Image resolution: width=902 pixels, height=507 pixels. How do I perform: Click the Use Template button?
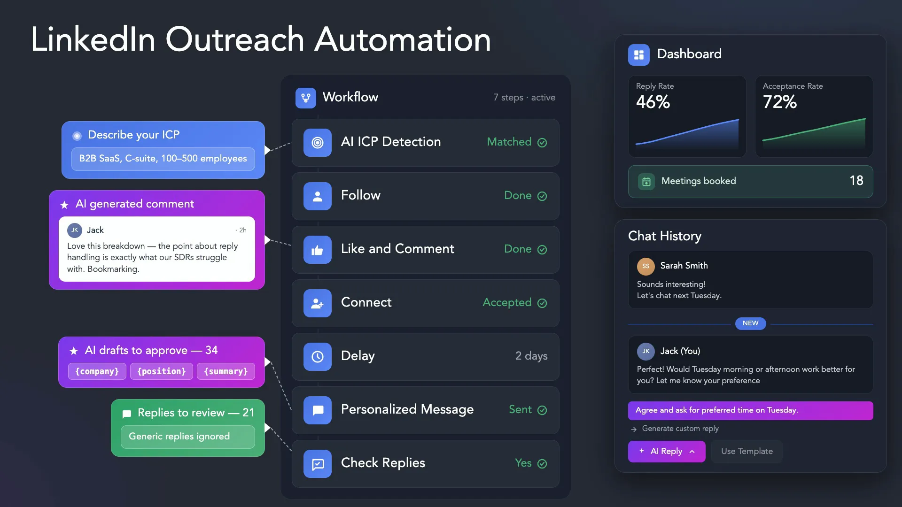pyautogui.click(x=746, y=452)
